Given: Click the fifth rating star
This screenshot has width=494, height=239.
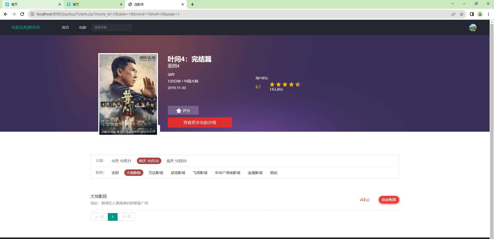Looking at the screenshot, I should pyautogui.click(x=298, y=84).
